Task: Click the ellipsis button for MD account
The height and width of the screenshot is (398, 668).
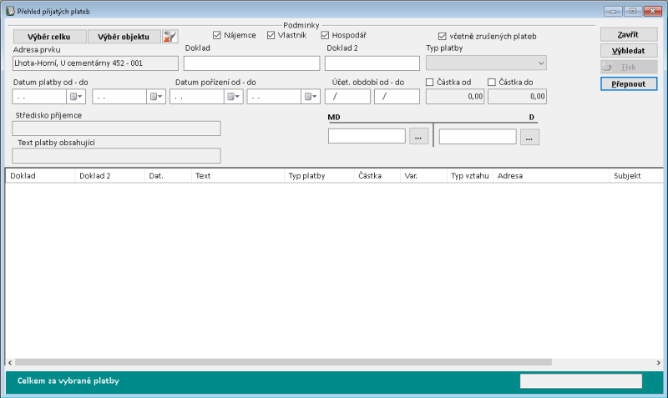Action: pos(418,136)
